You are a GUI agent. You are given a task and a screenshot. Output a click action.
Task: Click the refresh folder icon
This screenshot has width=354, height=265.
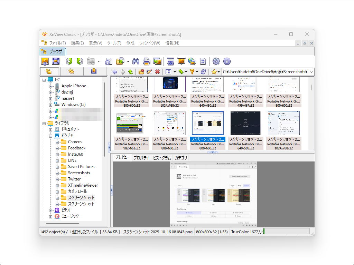click(x=203, y=72)
